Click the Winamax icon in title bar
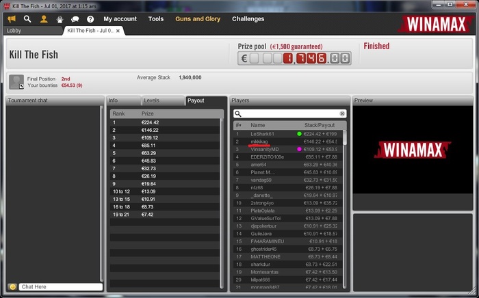 (x=7, y=6)
